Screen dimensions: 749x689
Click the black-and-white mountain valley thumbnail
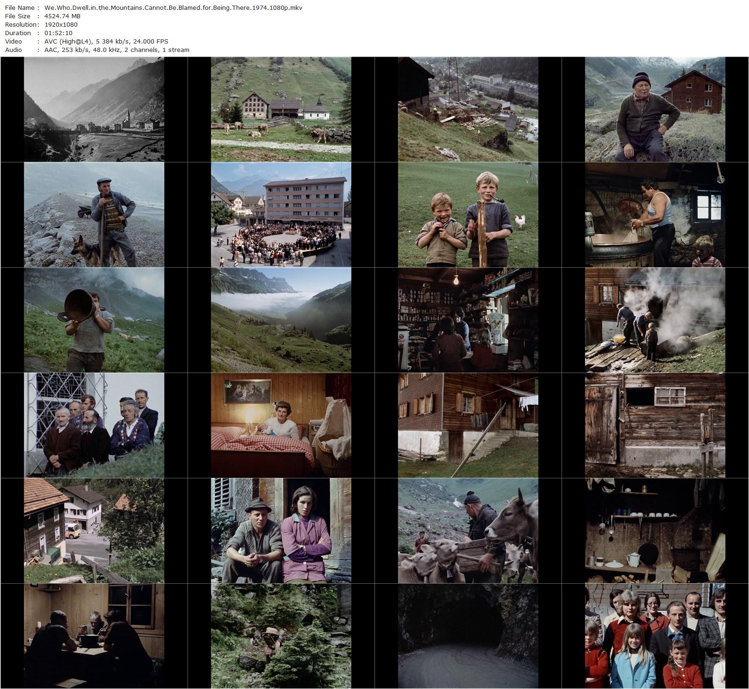[94, 108]
